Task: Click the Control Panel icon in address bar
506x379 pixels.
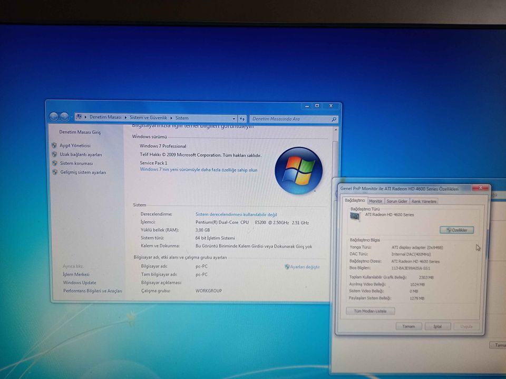Action: coord(79,117)
